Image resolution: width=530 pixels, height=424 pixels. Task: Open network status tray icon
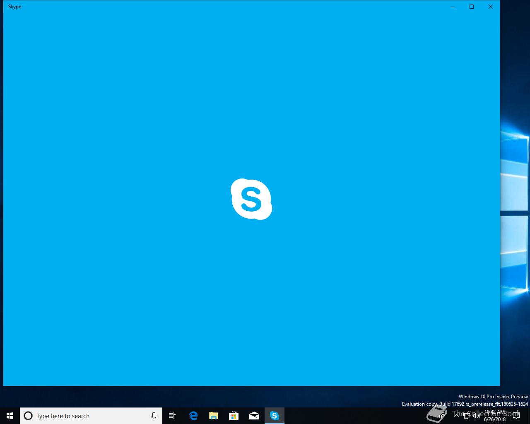point(467,416)
